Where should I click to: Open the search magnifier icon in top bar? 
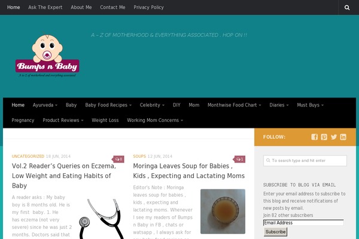tap(347, 7)
